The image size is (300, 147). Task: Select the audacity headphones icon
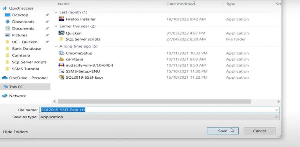[61, 65]
